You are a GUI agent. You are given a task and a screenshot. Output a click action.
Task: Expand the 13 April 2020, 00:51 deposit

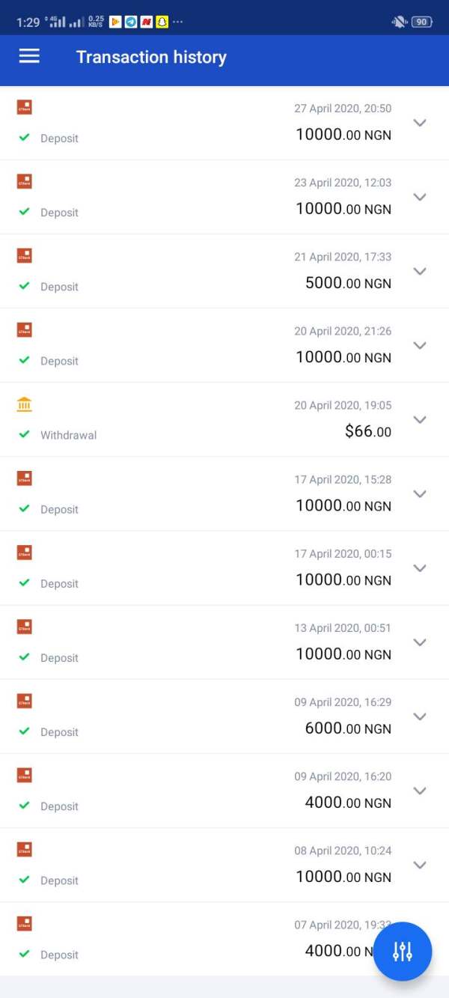tap(420, 642)
